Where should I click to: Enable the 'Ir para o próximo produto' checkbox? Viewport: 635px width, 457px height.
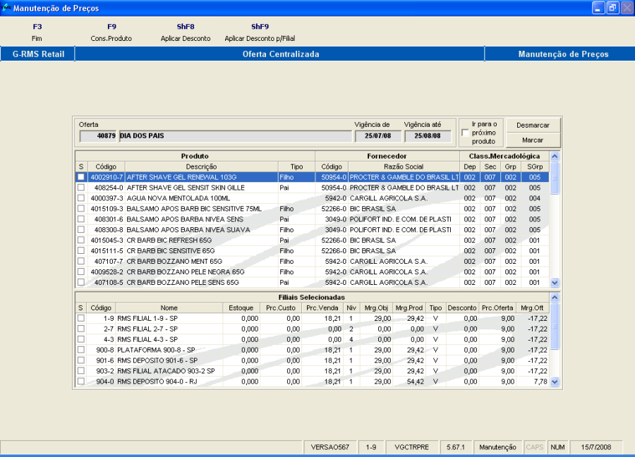click(465, 132)
